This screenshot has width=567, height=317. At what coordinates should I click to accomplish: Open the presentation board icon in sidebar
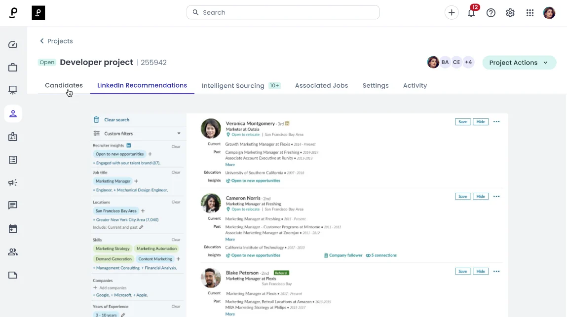(x=13, y=90)
